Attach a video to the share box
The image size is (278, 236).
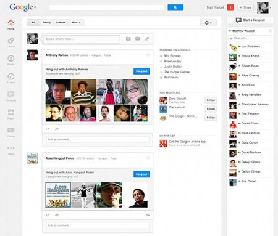pyautogui.click(x=138, y=39)
